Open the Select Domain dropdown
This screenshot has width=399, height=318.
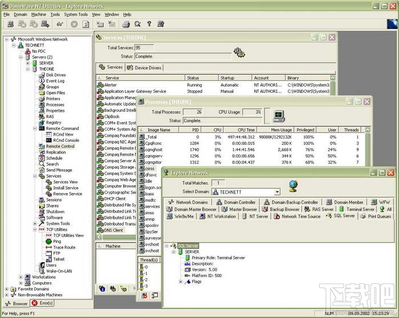pyautogui.click(x=278, y=192)
